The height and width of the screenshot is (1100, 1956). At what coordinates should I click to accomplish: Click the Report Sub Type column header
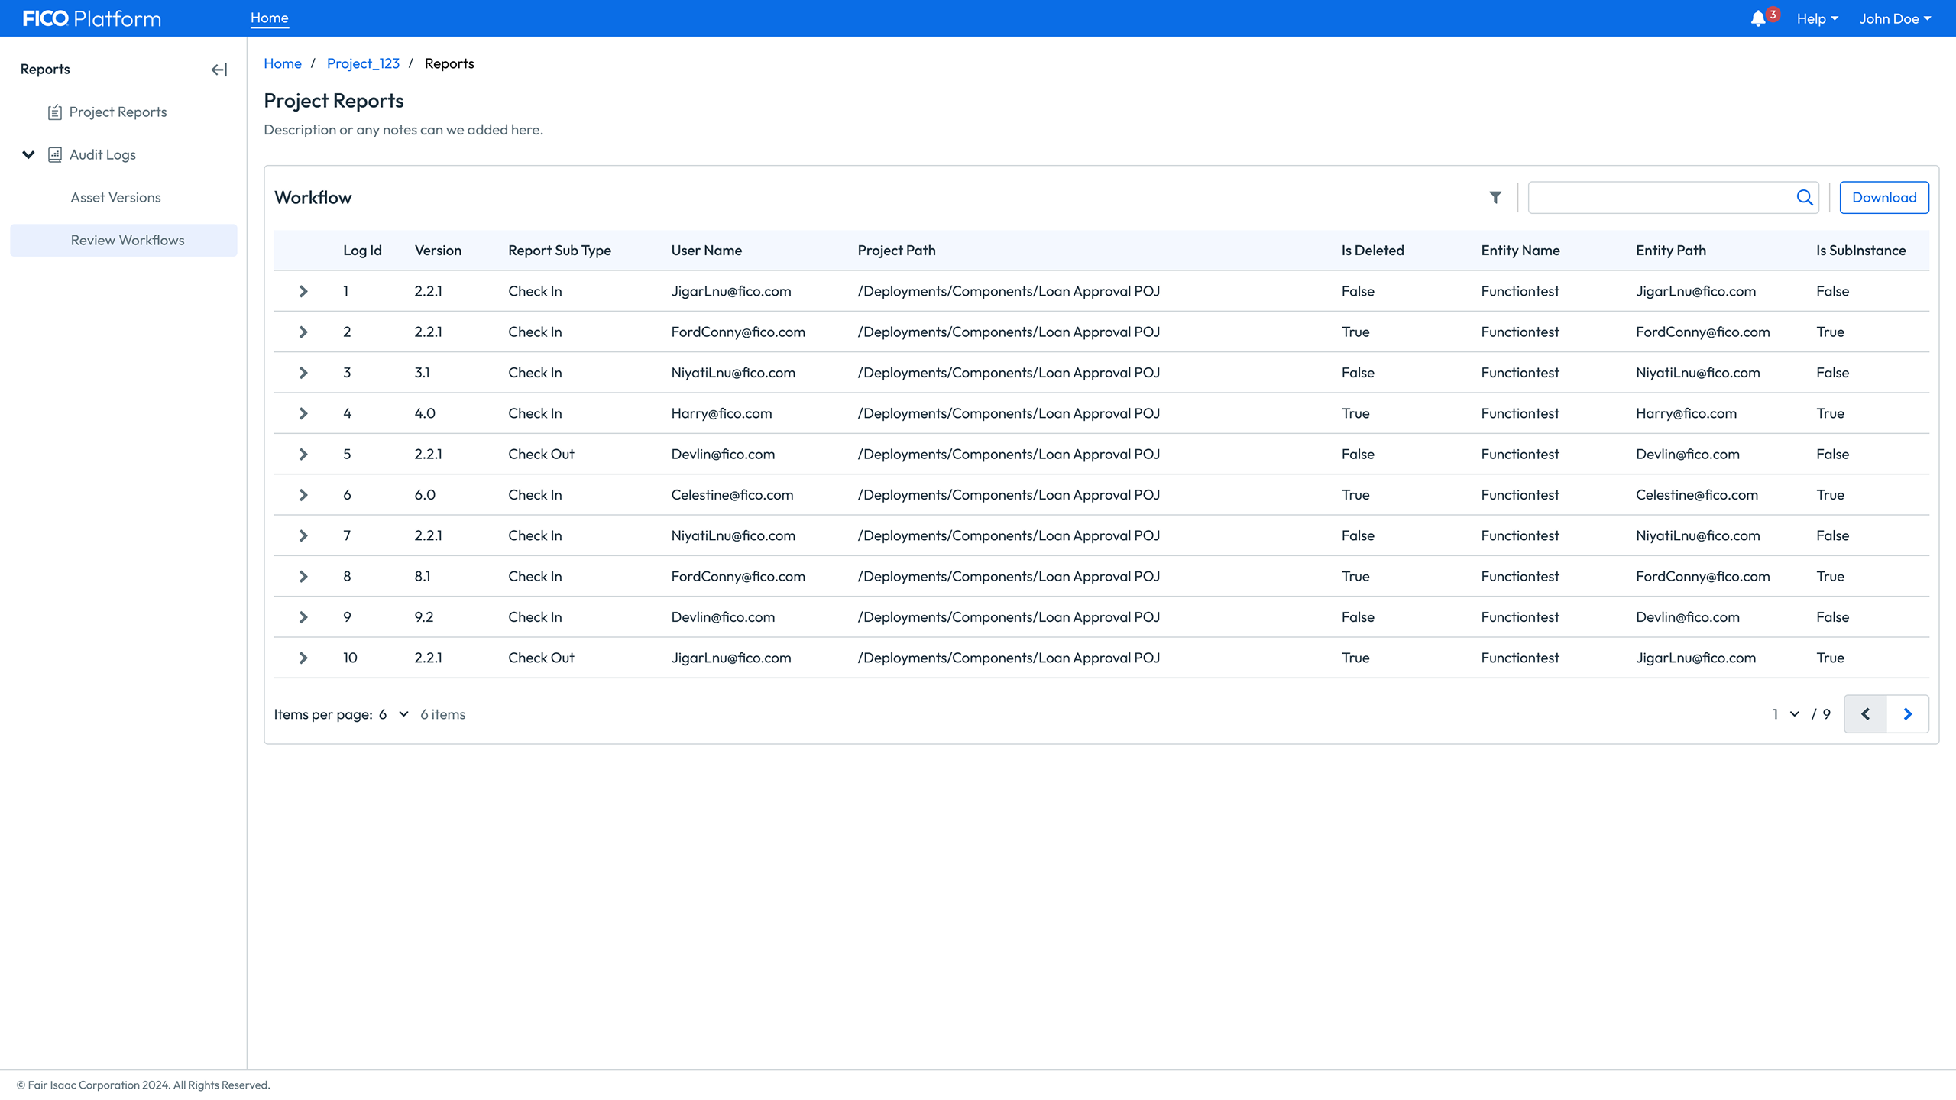pyautogui.click(x=559, y=251)
